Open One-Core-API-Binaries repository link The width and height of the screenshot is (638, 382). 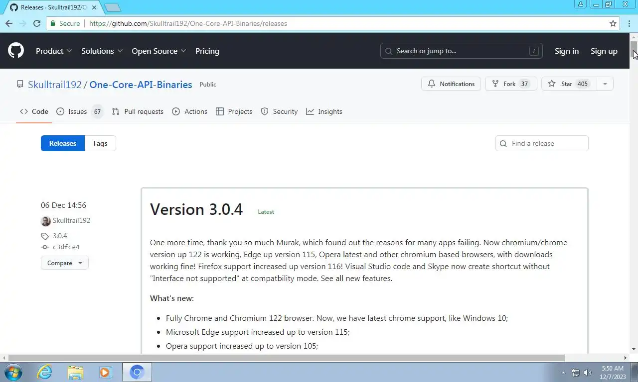pos(141,85)
